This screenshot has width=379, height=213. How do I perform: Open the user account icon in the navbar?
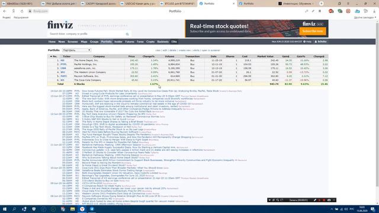316,41
